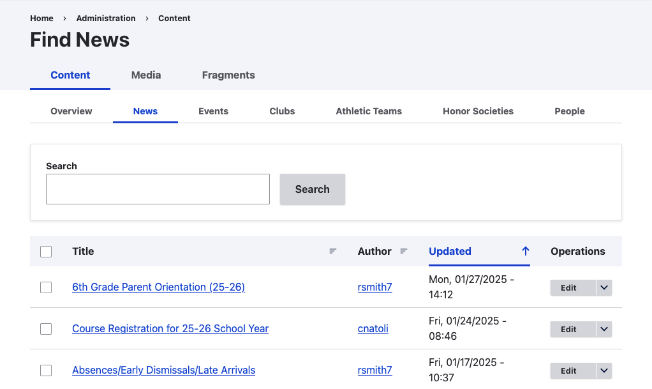This screenshot has width=652, height=389.
Task: Sort table by the Title header
Action: [83, 251]
